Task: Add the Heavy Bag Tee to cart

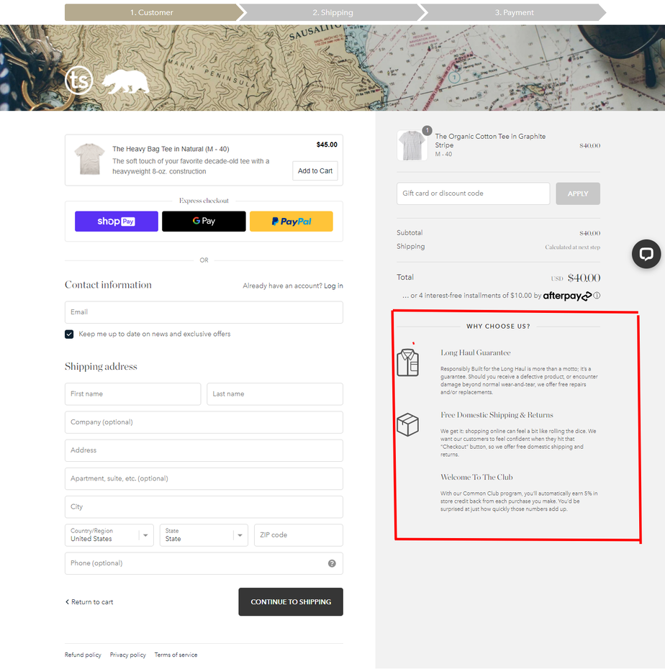Action: coord(315,170)
